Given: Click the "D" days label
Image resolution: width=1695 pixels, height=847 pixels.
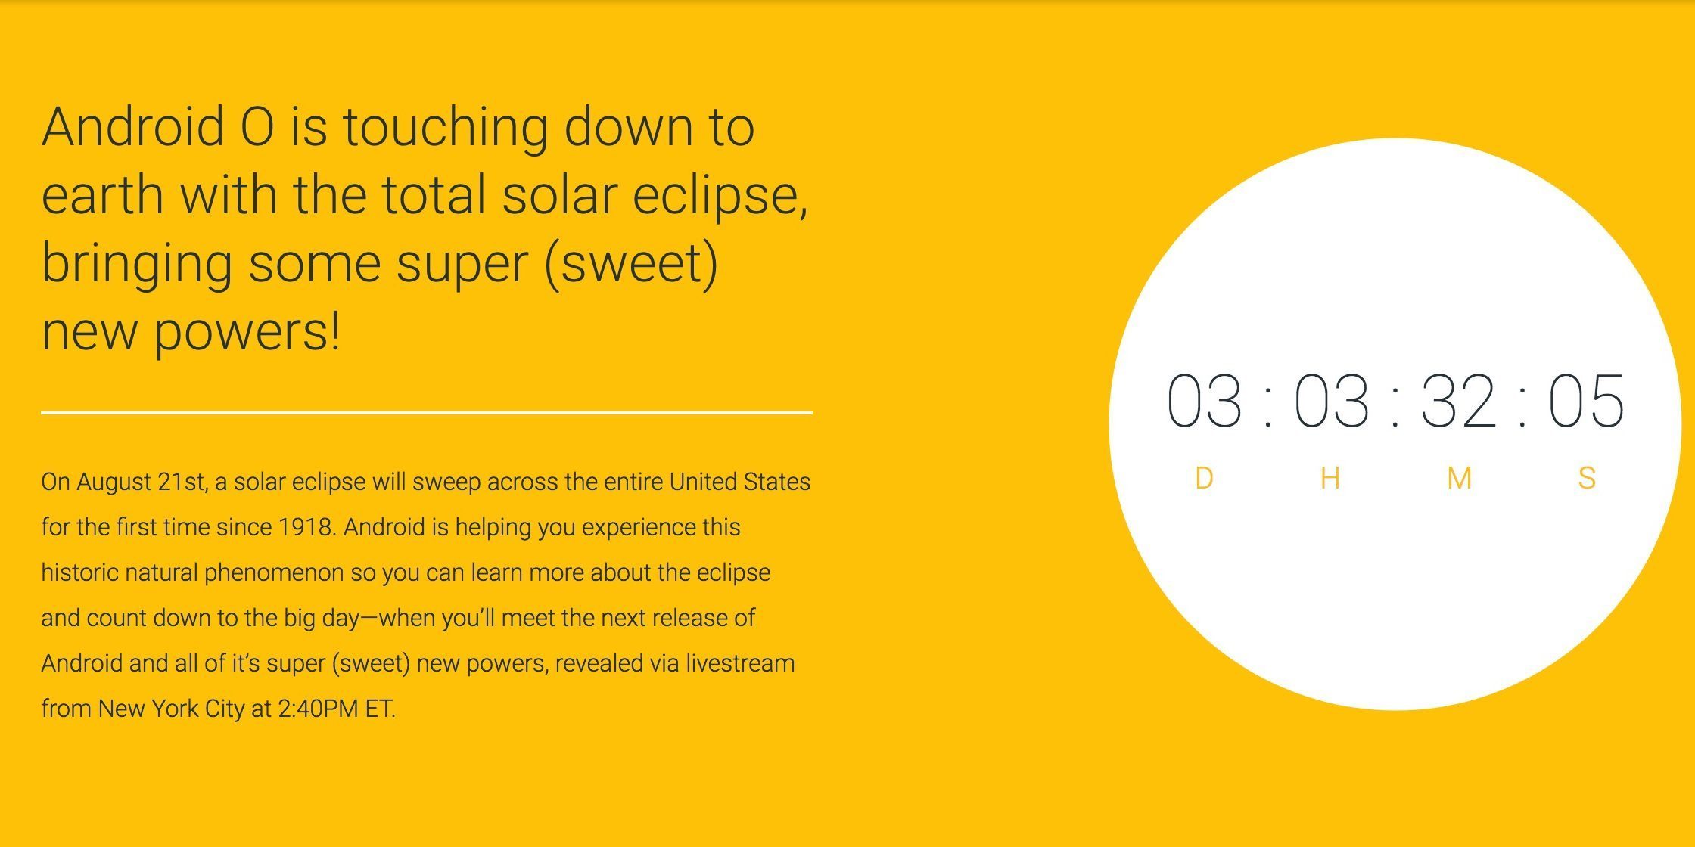Looking at the screenshot, I should pyautogui.click(x=1204, y=479).
